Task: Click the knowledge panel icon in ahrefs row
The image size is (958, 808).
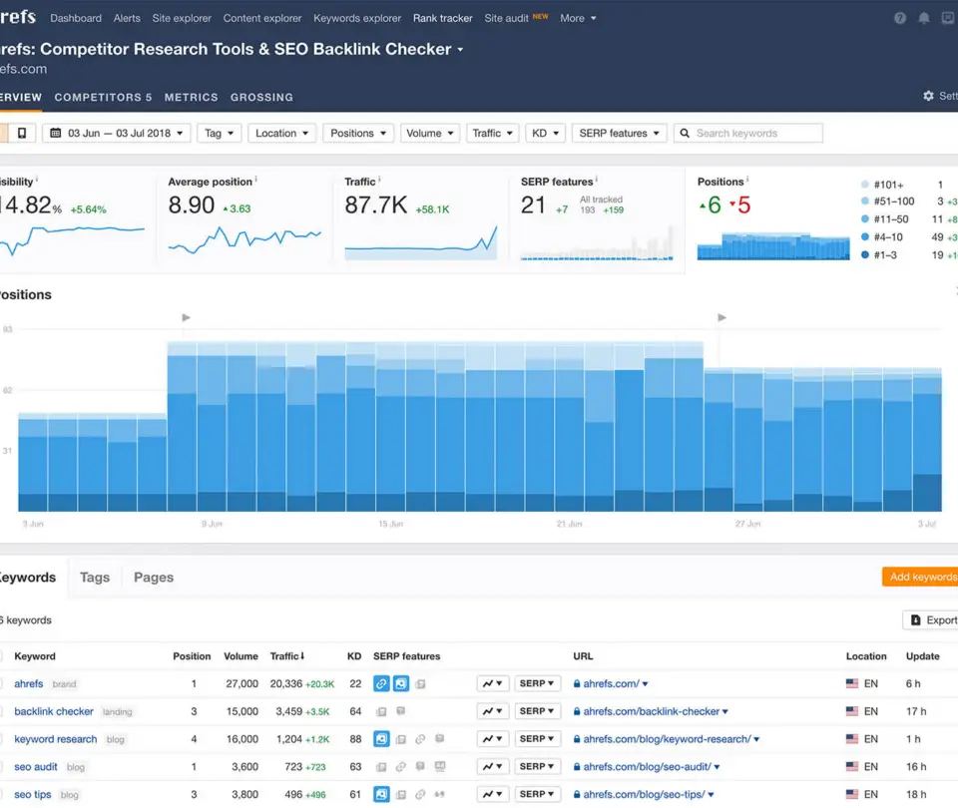Action: pos(401,683)
